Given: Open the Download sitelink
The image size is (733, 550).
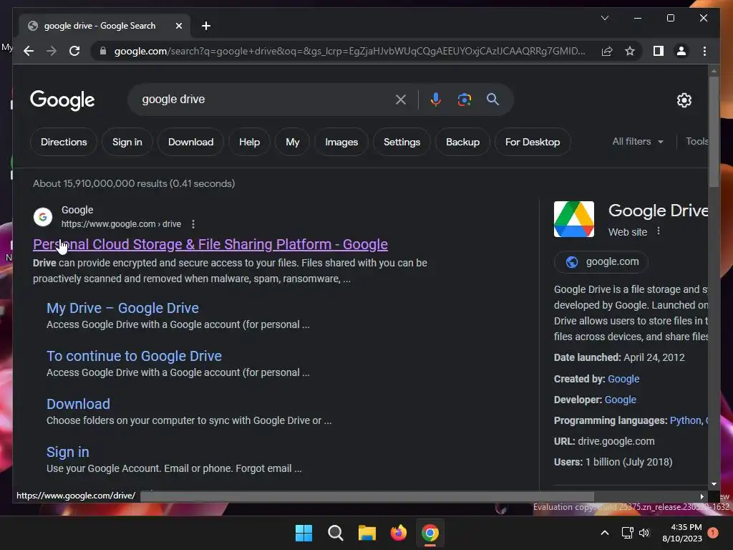Looking at the screenshot, I should point(78,404).
